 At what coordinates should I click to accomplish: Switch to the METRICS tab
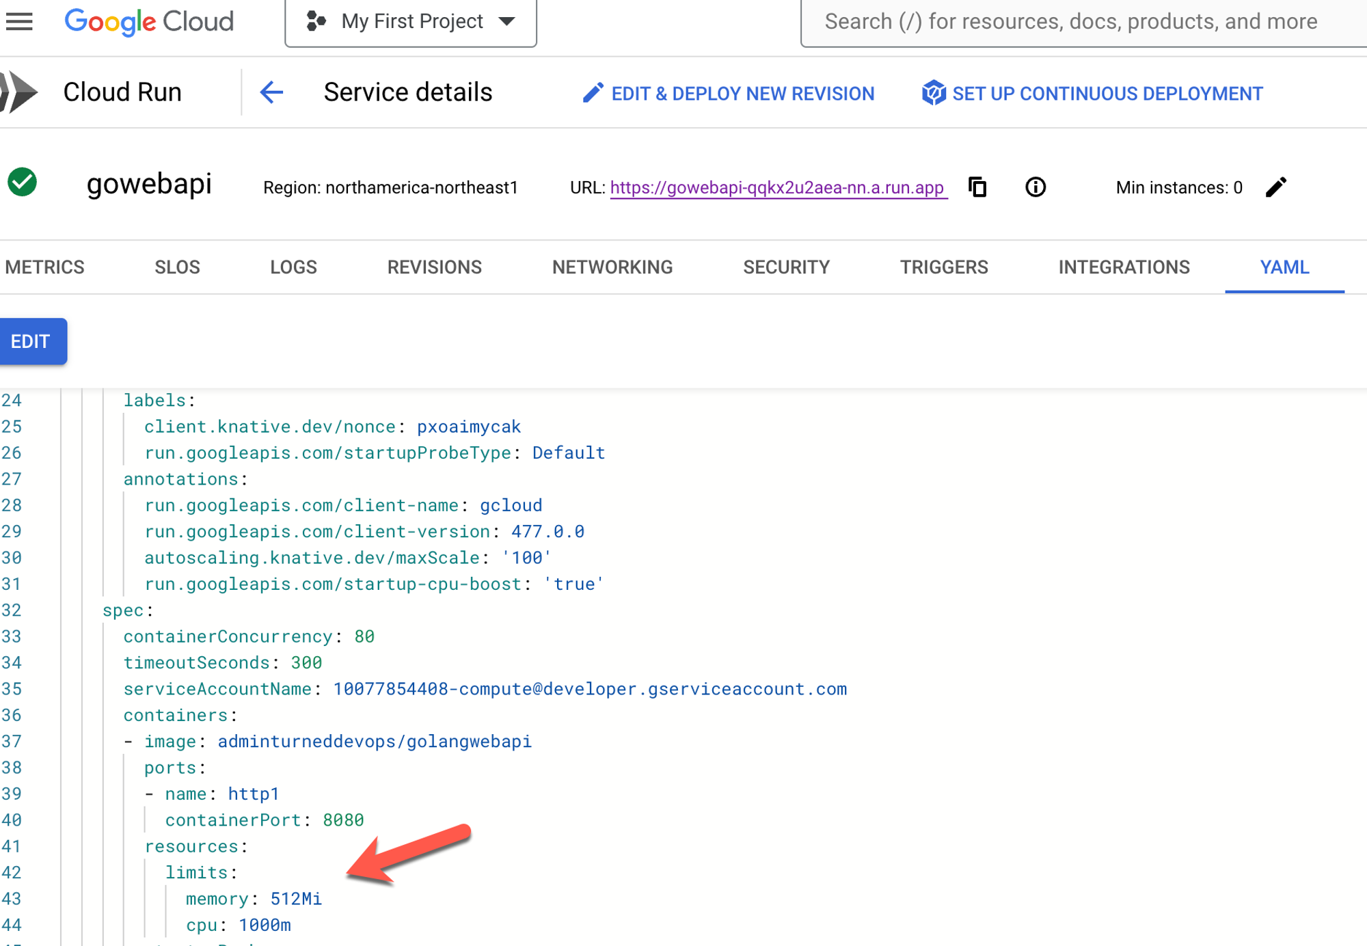[x=44, y=267]
